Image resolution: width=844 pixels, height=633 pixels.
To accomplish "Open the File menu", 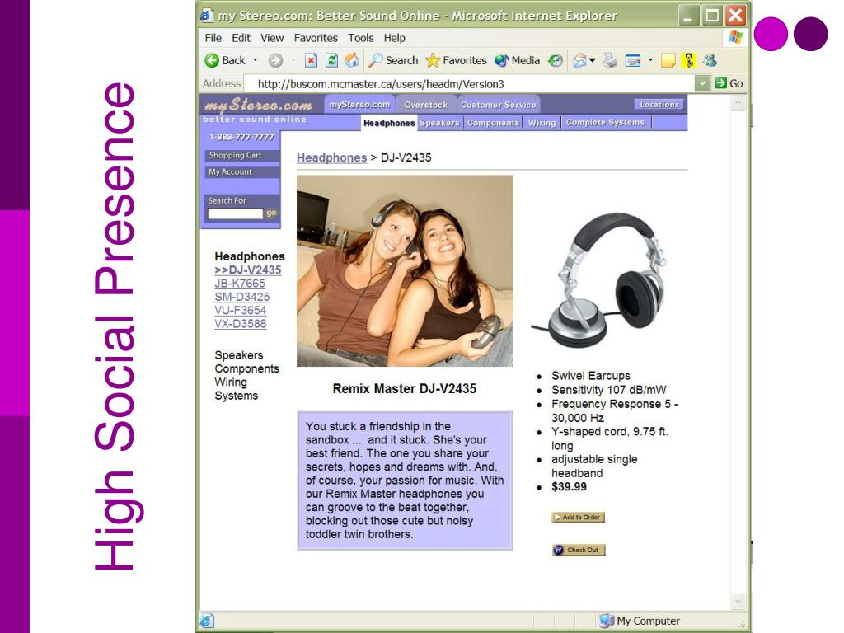I will point(213,38).
